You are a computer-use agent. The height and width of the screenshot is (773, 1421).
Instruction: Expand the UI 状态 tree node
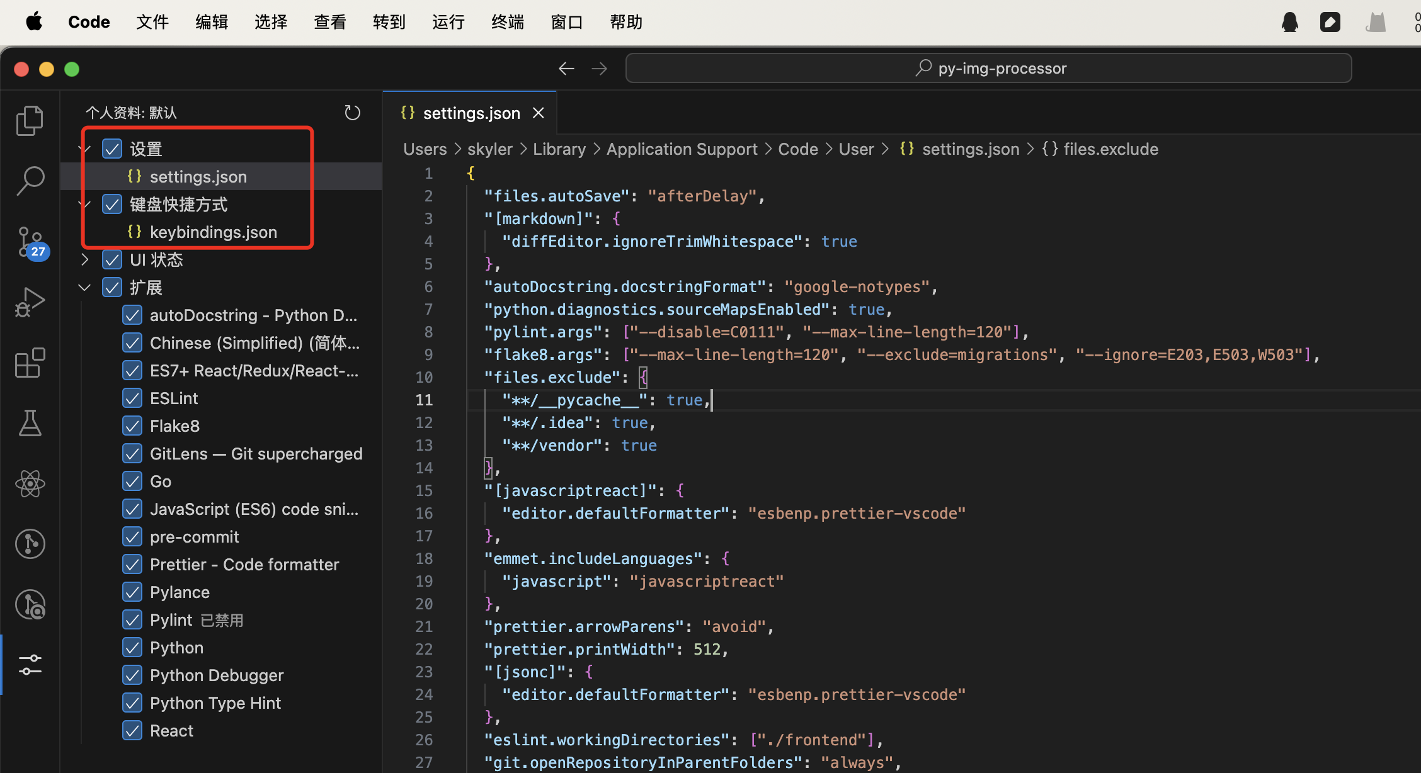(x=85, y=260)
